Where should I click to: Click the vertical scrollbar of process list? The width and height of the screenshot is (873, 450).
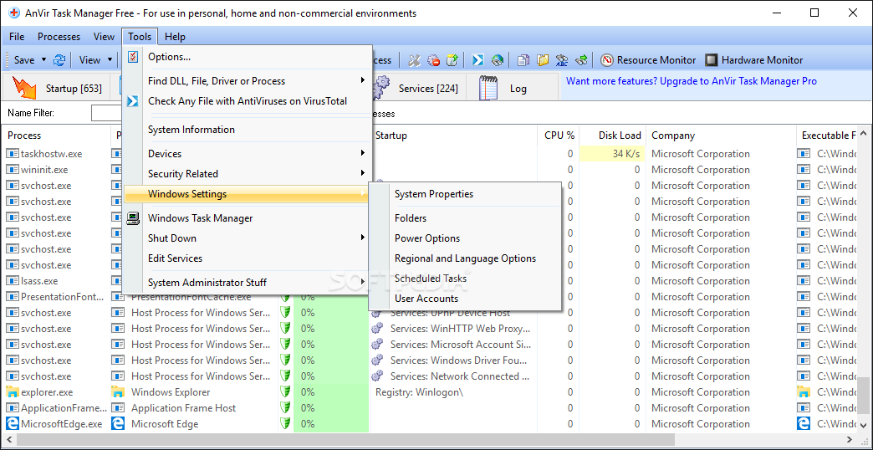(864, 284)
